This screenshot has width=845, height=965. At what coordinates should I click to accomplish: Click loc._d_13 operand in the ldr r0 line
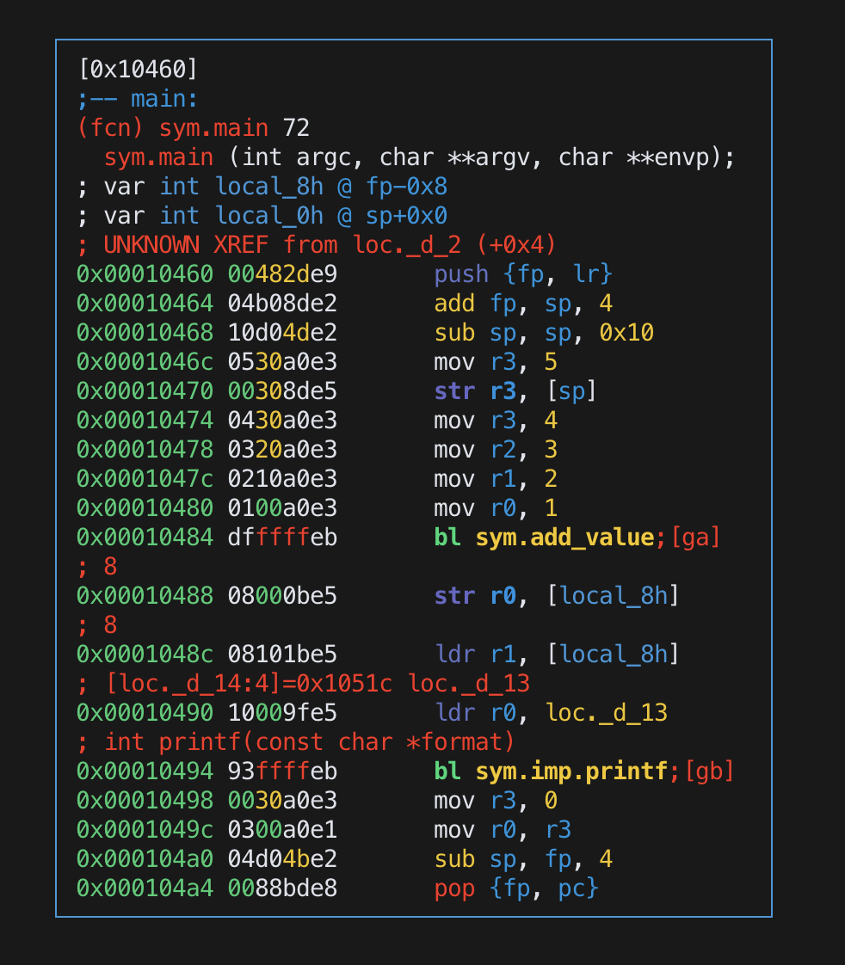coord(607,713)
